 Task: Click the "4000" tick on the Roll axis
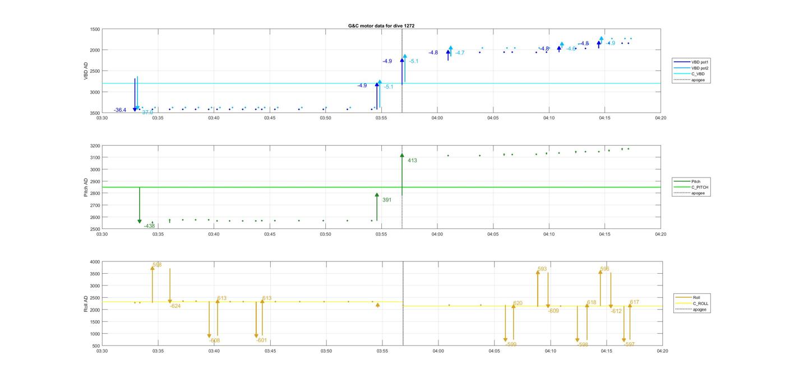[x=95, y=262]
